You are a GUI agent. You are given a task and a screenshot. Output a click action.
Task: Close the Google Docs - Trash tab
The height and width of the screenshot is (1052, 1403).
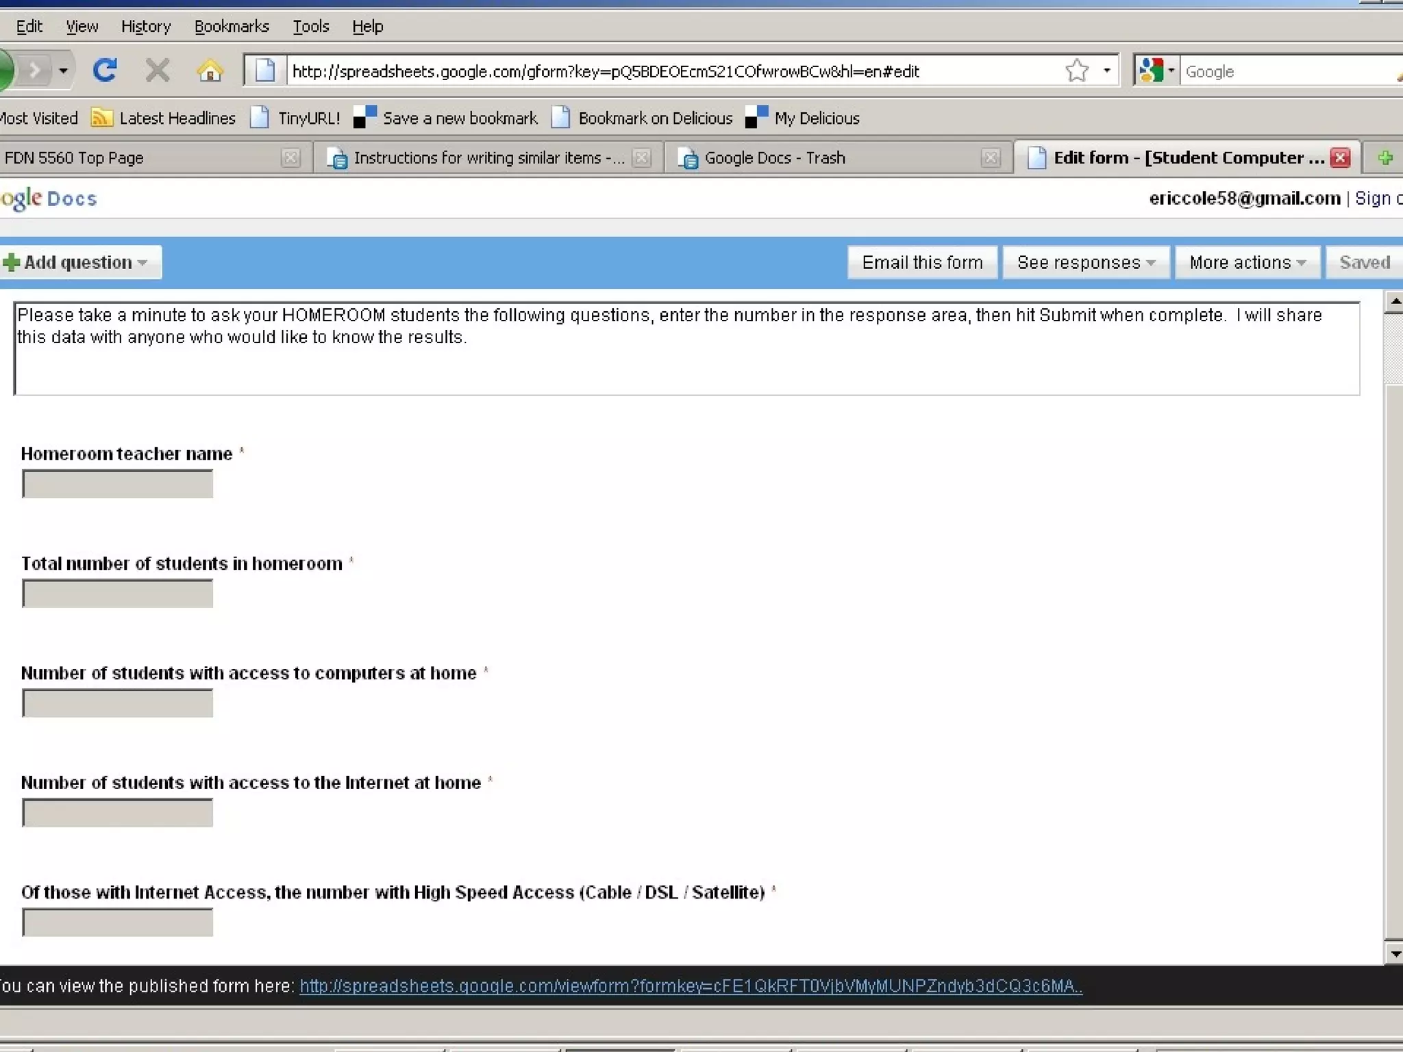tap(990, 158)
